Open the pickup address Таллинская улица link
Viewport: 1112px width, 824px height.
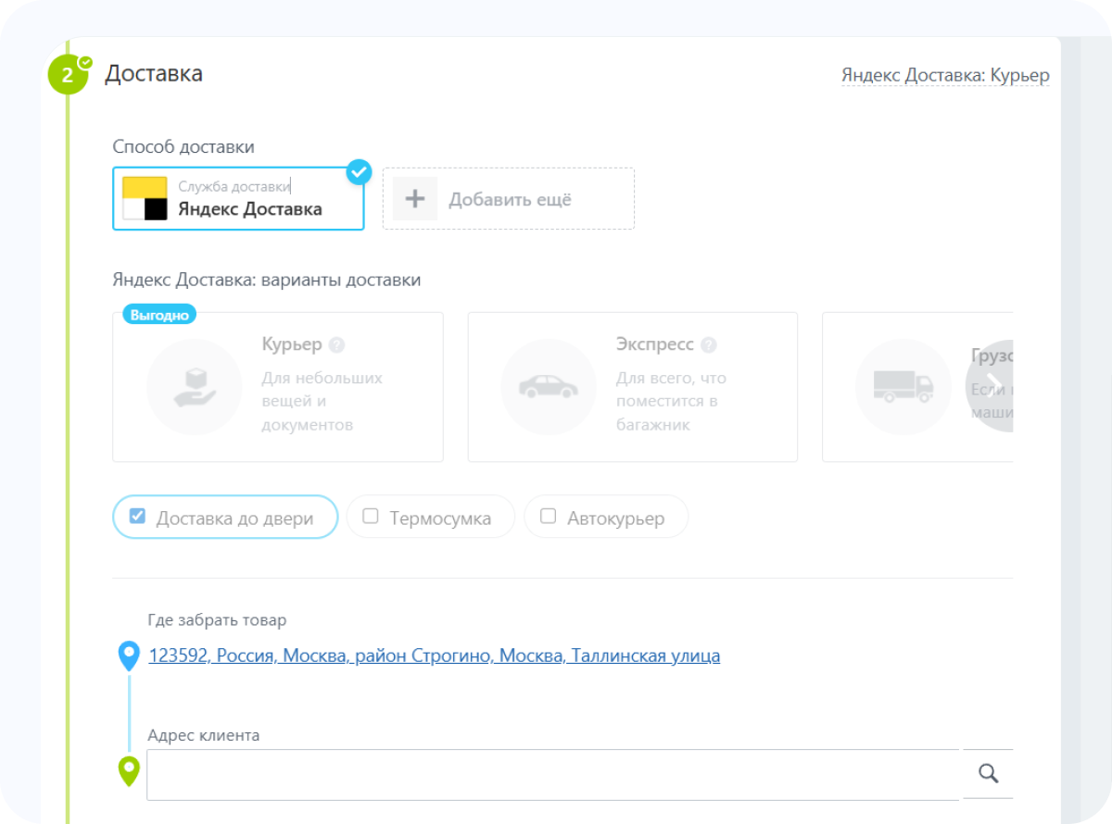pyautogui.click(x=434, y=655)
